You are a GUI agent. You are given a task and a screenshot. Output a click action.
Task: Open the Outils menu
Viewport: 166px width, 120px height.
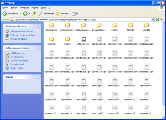43,8
